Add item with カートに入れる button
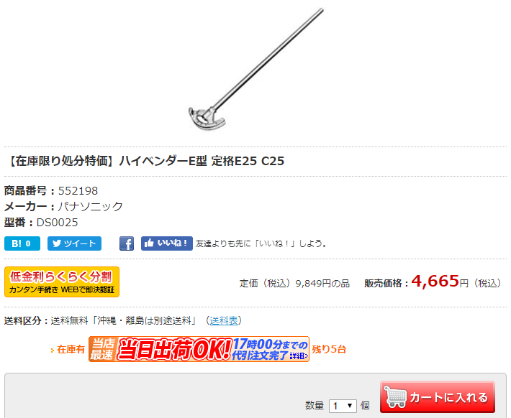This screenshot has width=511, height=418. tap(438, 397)
